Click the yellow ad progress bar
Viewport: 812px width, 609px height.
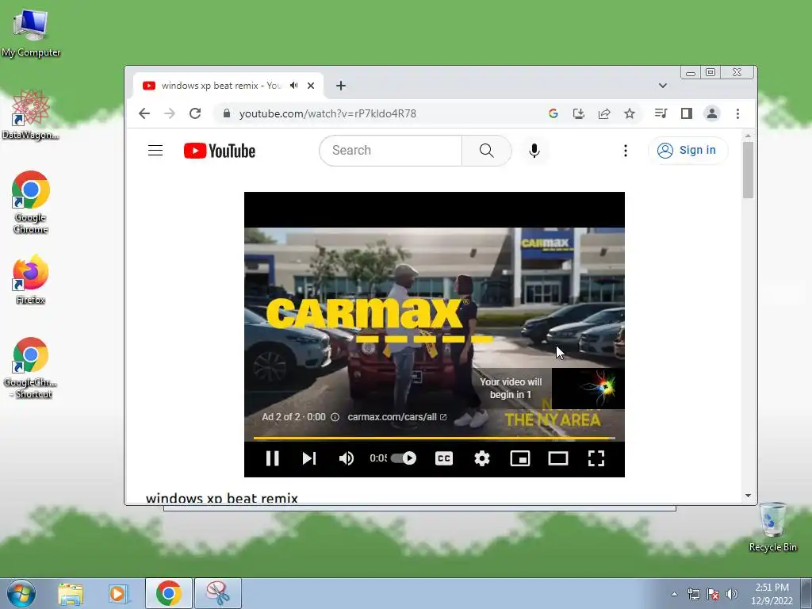click(434, 438)
